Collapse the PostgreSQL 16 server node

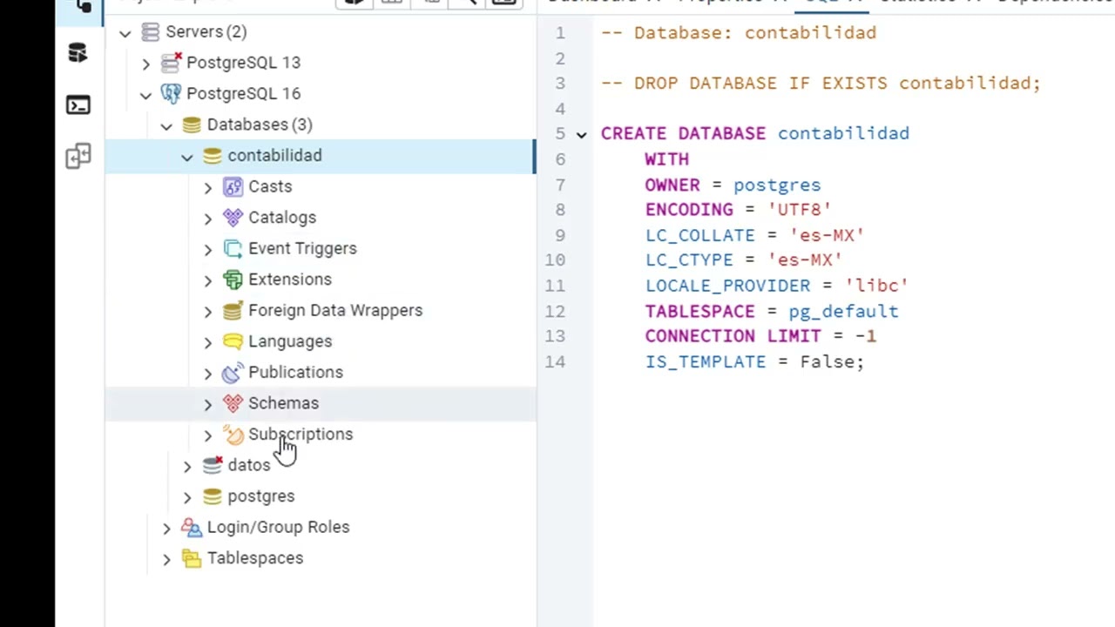(x=145, y=95)
